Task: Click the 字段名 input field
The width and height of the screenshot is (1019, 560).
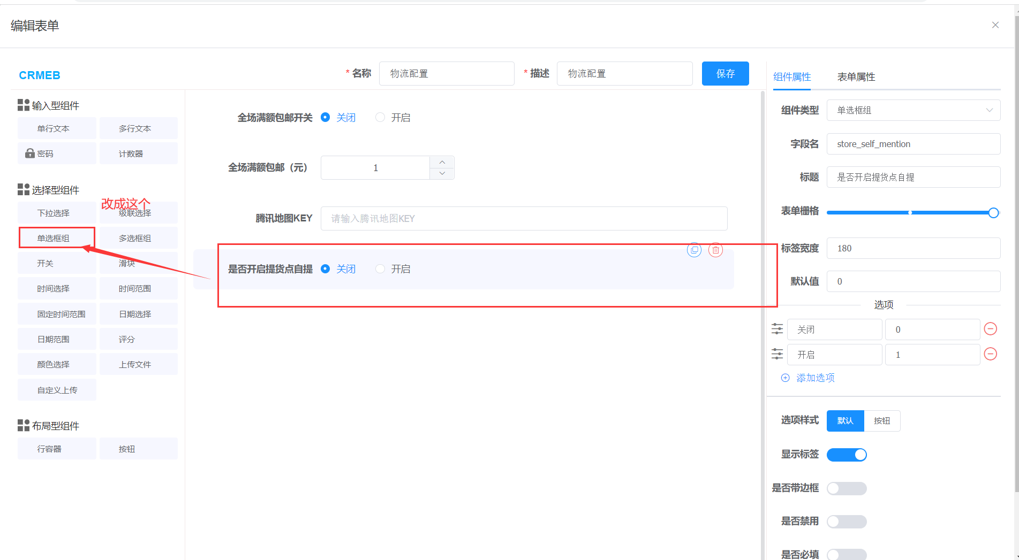Action: pos(914,144)
